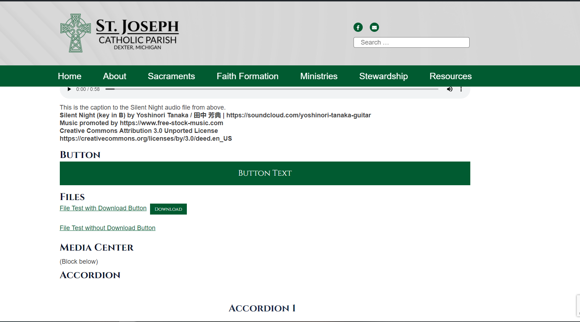The width and height of the screenshot is (580, 322).
Task: Click the email envelope icon
Action: [x=374, y=27]
